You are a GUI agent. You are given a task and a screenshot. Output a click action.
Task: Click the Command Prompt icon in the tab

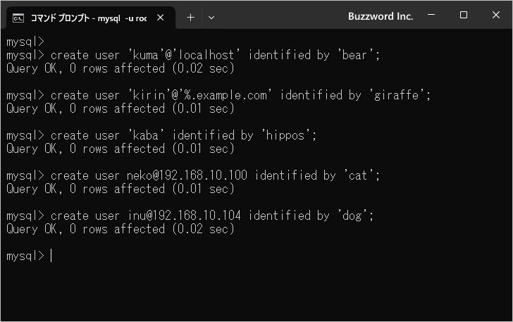point(18,18)
